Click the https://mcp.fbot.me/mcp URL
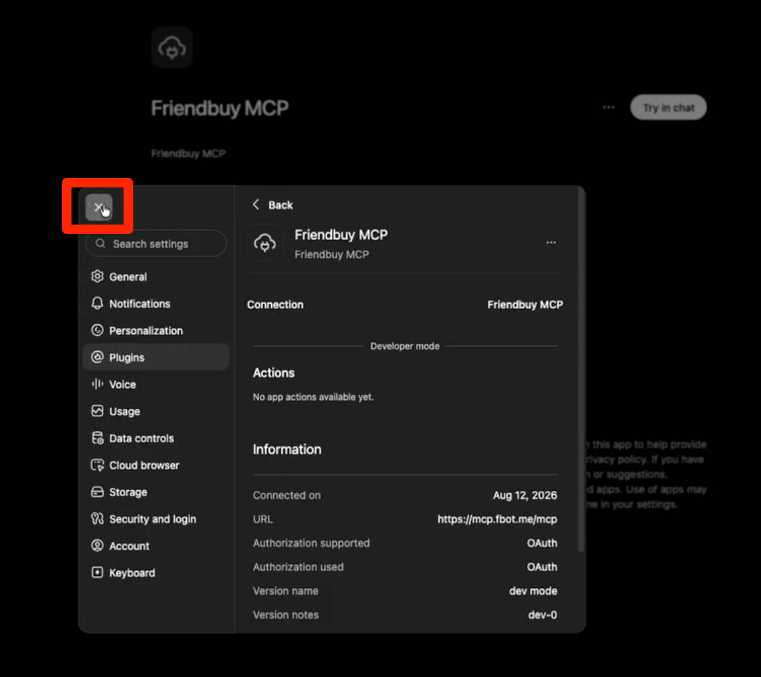This screenshot has height=677, width=761. coord(497,519)
